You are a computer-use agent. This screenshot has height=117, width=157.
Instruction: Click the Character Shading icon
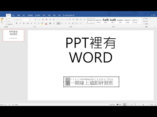tap(50, 23)
